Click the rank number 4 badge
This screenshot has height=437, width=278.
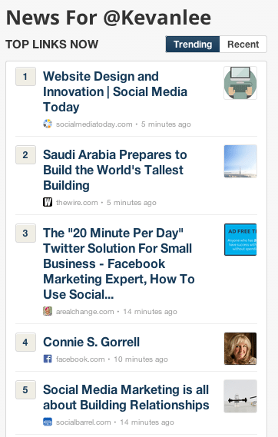click(25, 342)
